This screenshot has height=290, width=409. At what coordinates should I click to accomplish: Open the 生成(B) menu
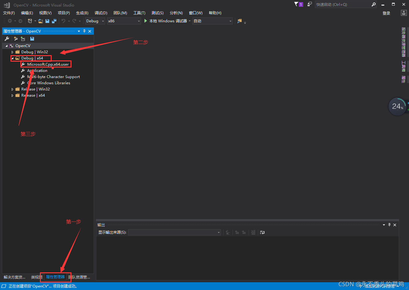(82, 13)
